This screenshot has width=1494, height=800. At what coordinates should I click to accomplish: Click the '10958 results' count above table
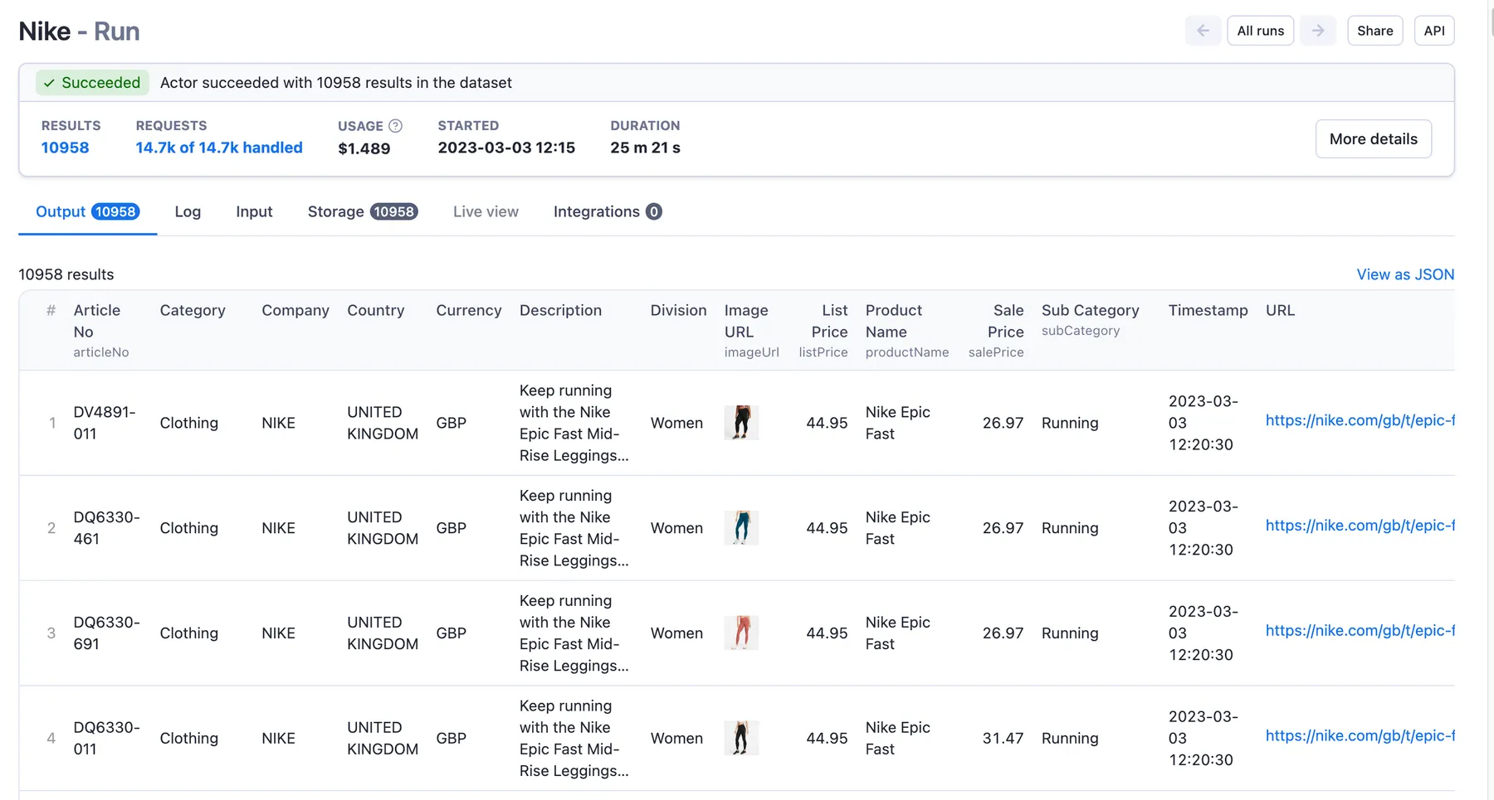click(66, 274)
